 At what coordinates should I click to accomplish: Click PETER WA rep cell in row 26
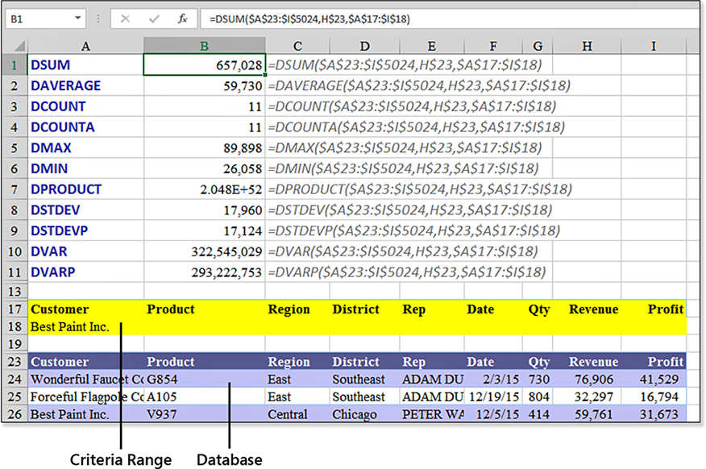point(432,414)
